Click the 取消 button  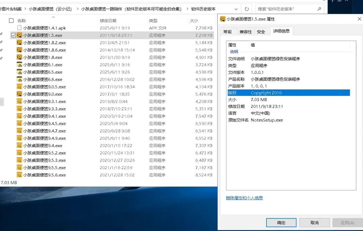coord(314,223)
